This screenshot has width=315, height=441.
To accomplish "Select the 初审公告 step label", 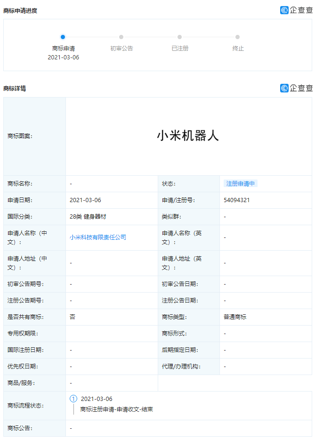I will coord(121,48).
